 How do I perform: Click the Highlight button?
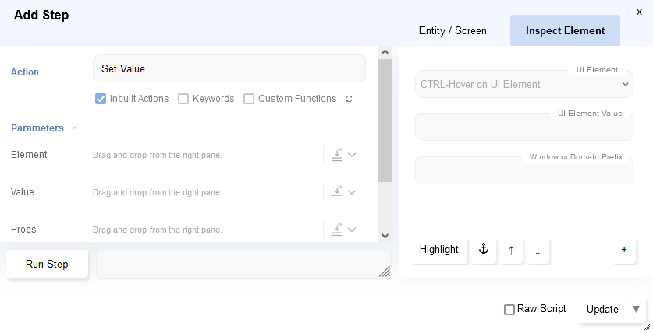(x=438, y=250)
